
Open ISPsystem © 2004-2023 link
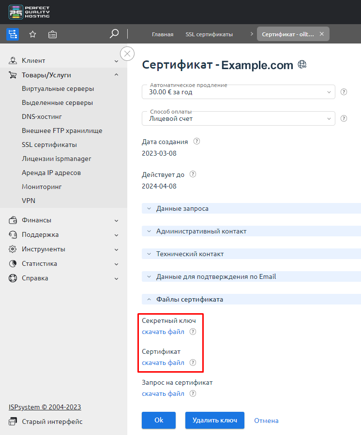pyautogui.click(x=45, y=407)
